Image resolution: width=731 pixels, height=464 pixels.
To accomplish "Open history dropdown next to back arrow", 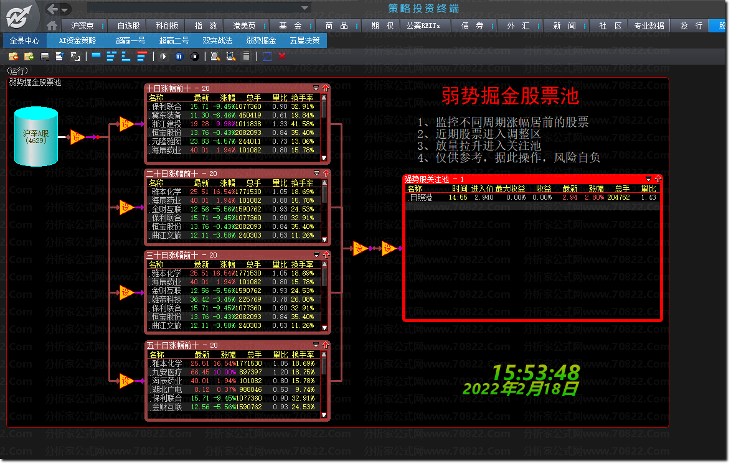I will click(x=65, y=9).
